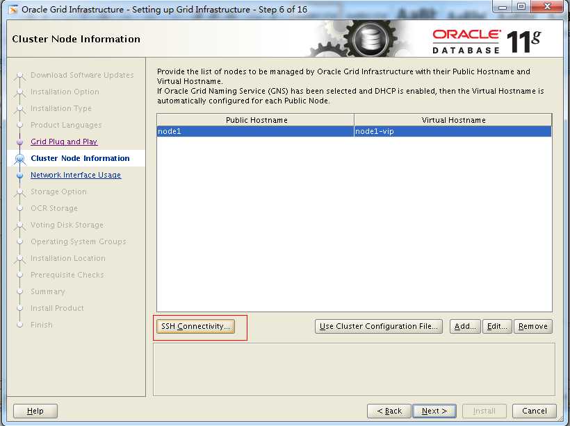Click the disabled Install button
Image resolution: width=570 pixels, height=426 pixels.
pos(484,411)
